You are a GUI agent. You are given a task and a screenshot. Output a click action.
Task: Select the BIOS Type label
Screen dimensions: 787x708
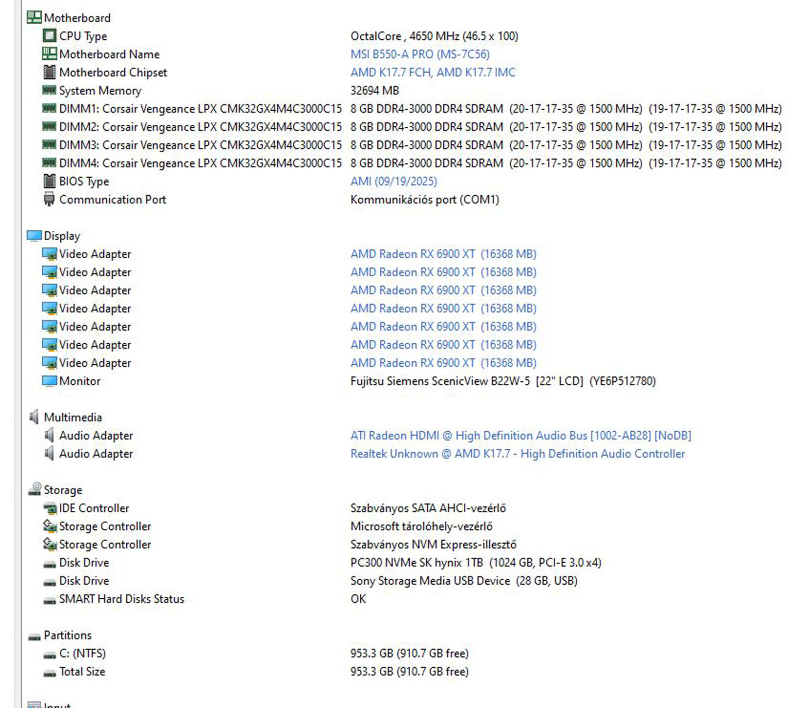tap(84, 181)
